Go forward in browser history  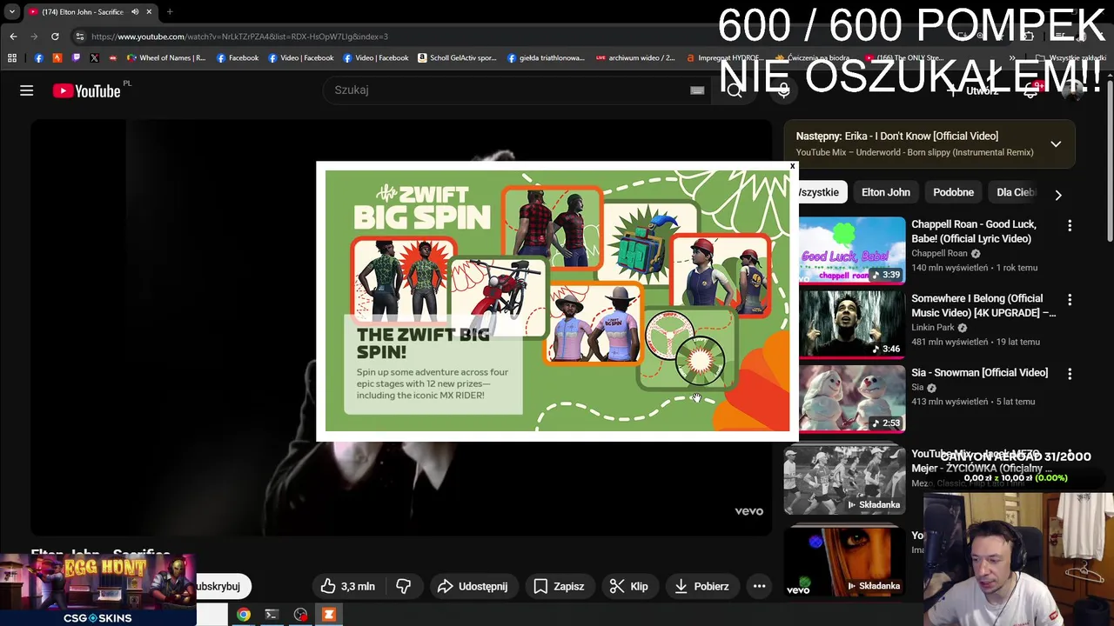34,37
